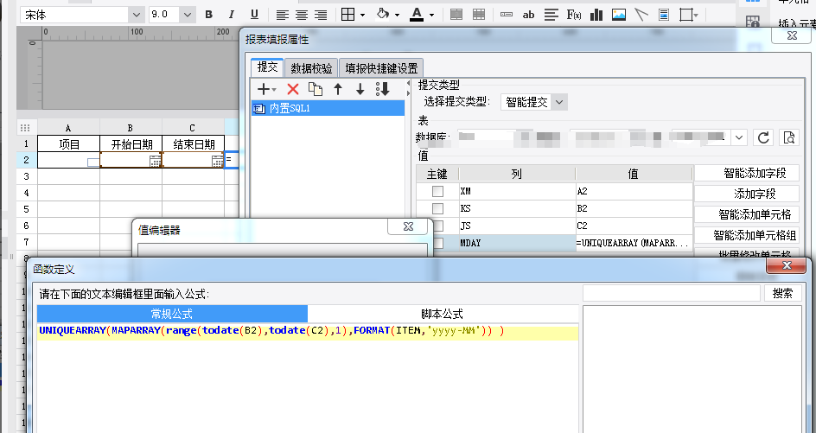Select spreadsheet cell 开始日期

pyautogui.click(x=131, y=144)
